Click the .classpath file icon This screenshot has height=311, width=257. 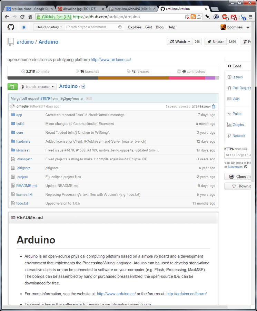coord(13,159)
